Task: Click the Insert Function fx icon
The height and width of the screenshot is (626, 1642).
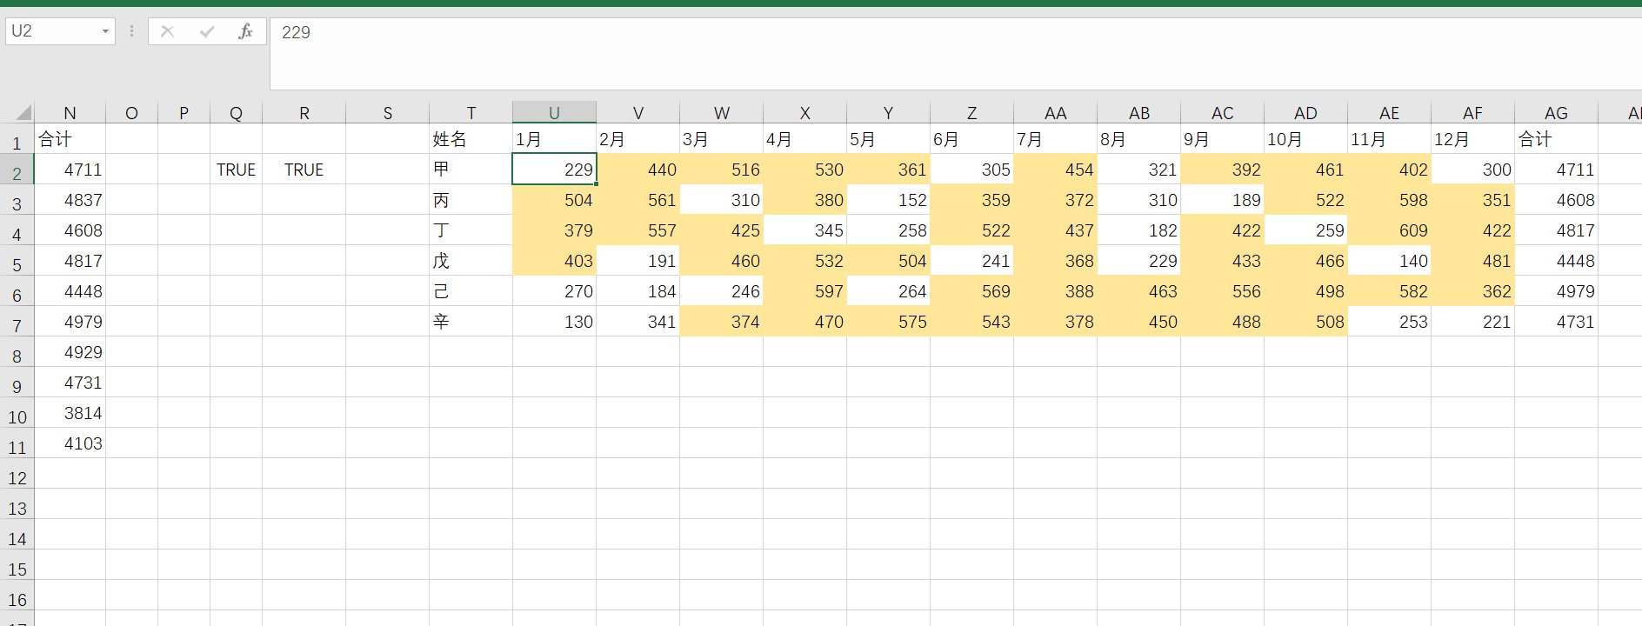Action: coord(245,32)
